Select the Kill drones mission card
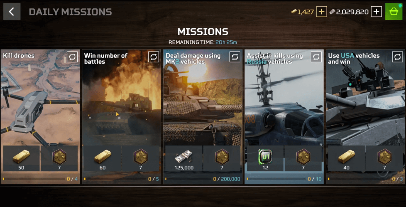 [40, 117]
